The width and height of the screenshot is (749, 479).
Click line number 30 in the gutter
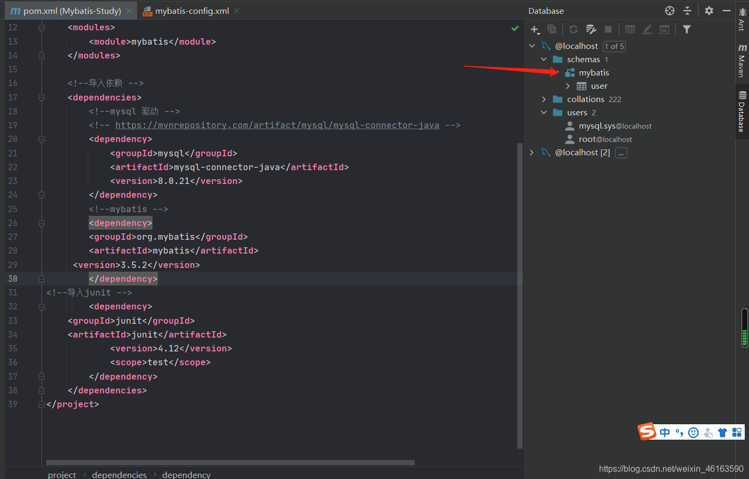click(13, 279)
